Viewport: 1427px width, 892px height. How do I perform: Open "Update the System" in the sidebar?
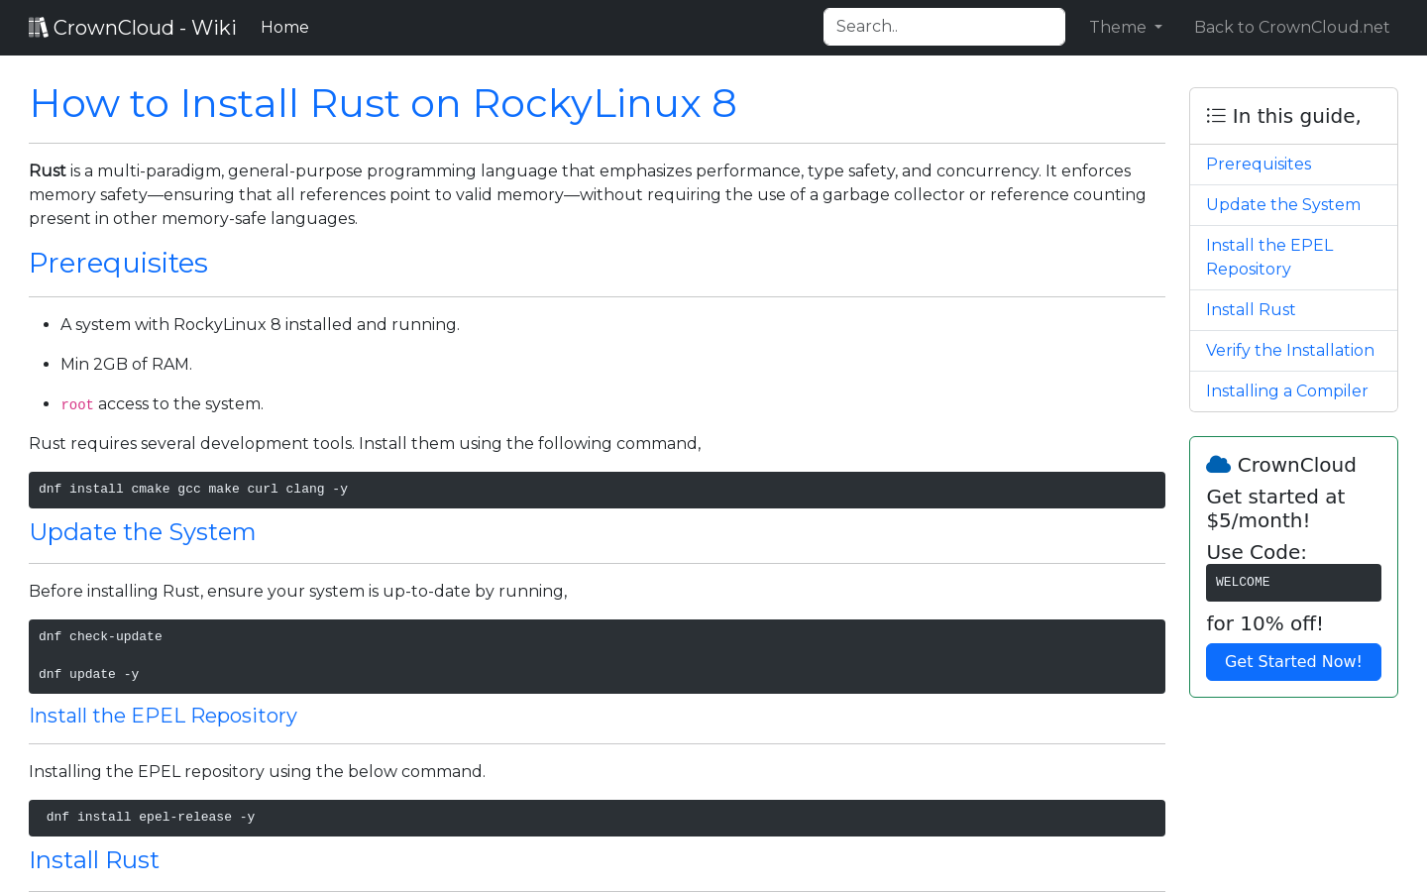1282,204
